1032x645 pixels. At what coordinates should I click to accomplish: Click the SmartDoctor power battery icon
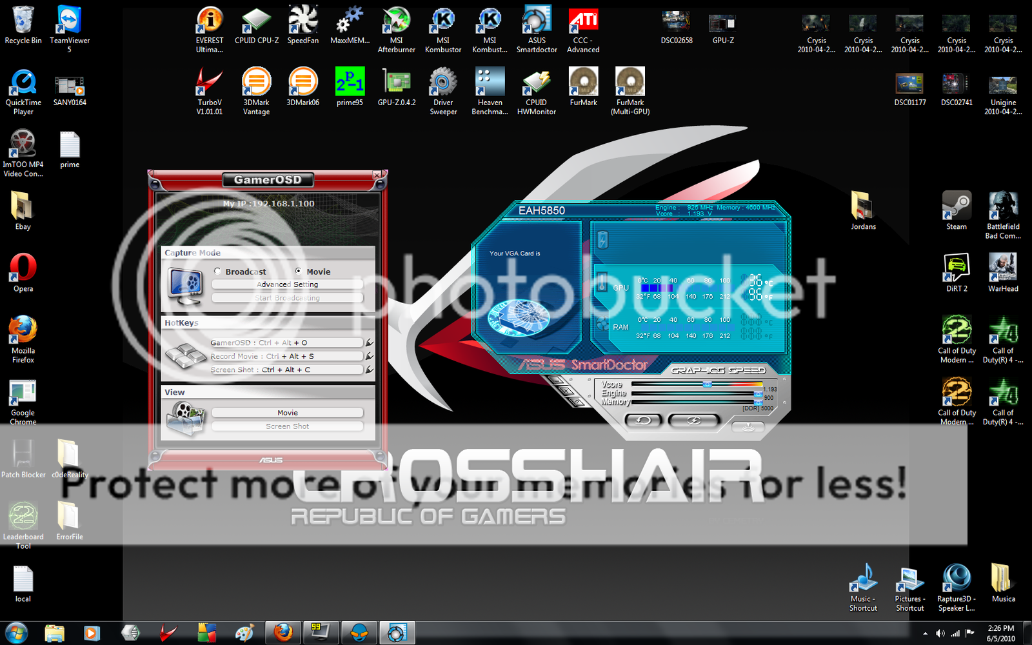pyautogui.click(x=602, y=240)
